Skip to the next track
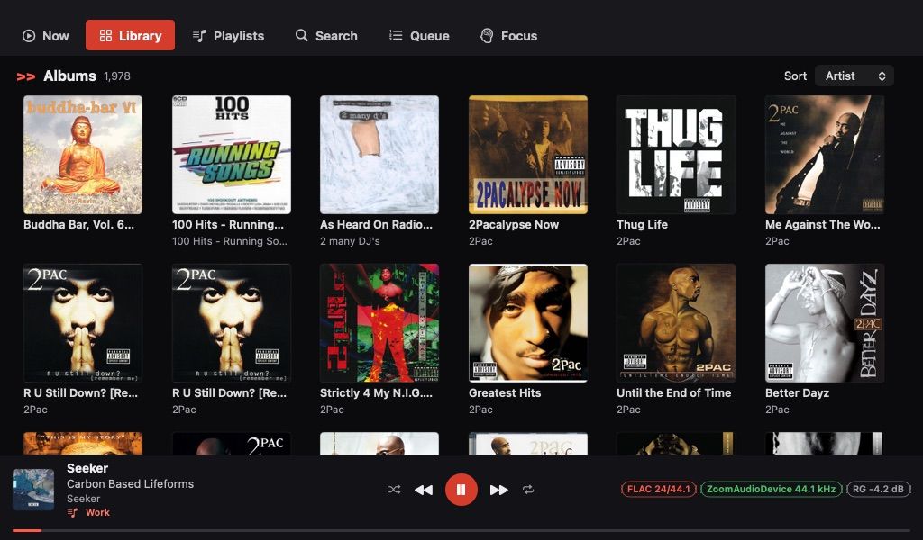 point(499,490)
